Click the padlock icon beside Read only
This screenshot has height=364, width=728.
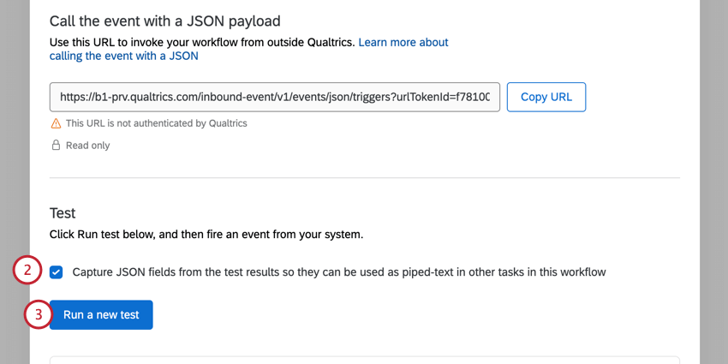[56, 146]
